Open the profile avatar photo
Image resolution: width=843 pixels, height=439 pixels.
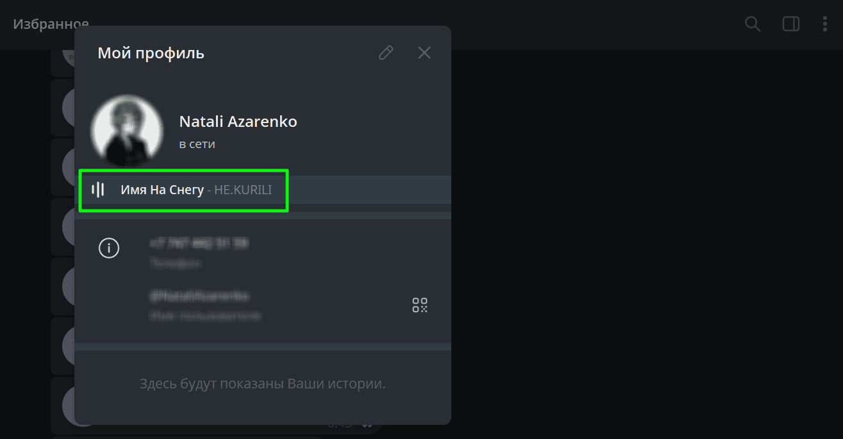(x=126, y=131)
